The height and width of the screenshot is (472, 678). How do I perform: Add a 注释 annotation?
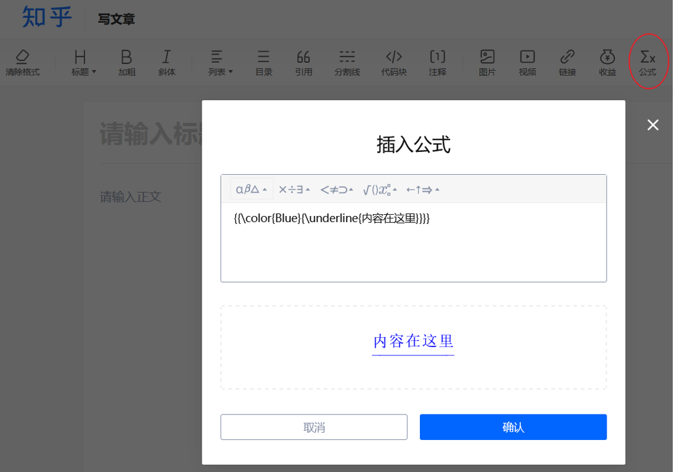(x=437, y=63)
